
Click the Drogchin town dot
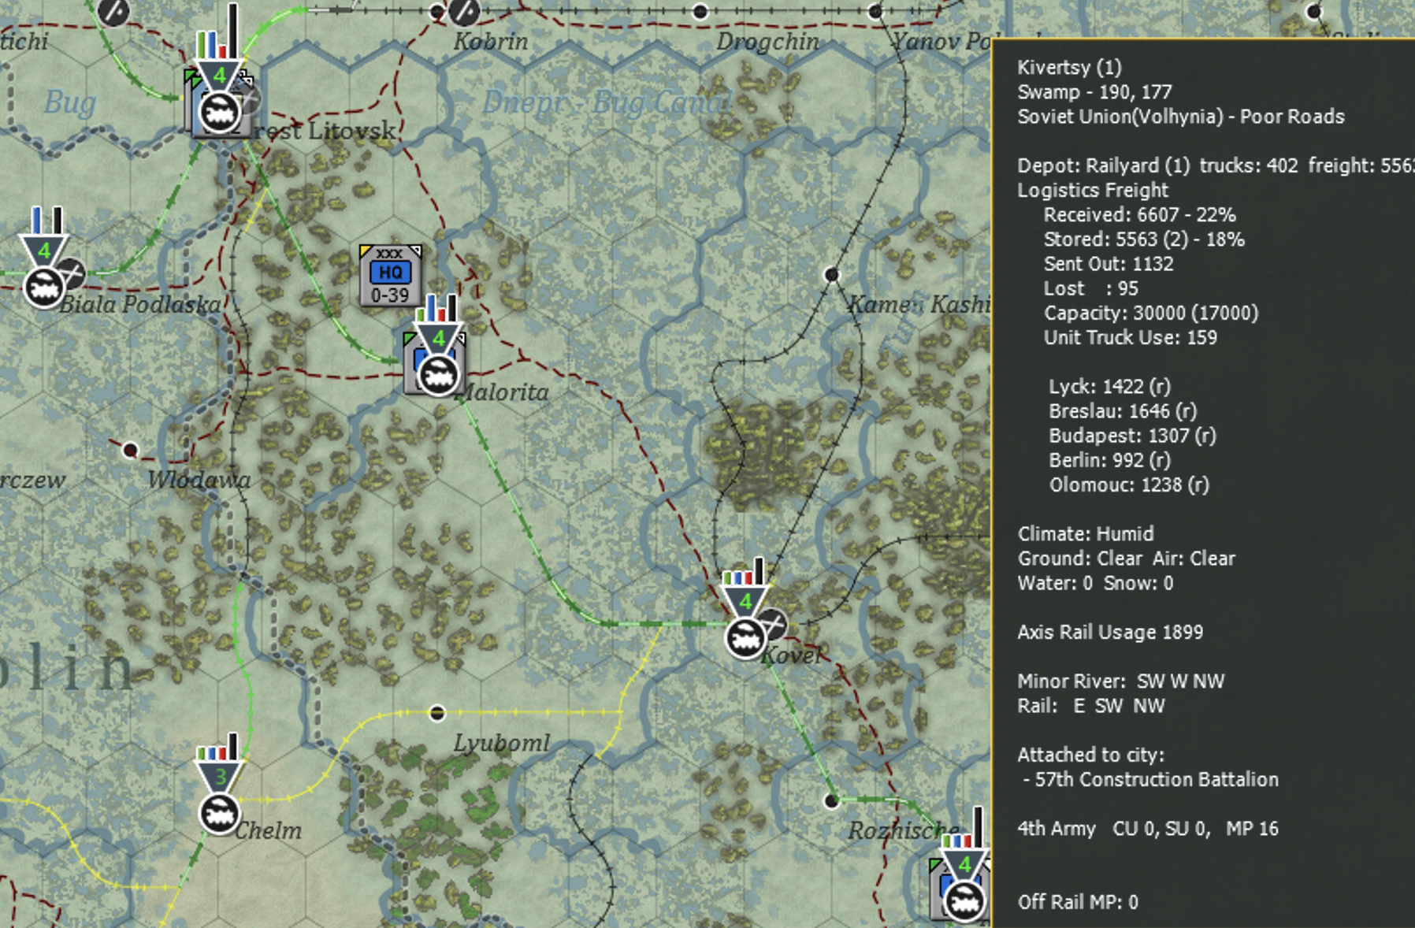700,11
